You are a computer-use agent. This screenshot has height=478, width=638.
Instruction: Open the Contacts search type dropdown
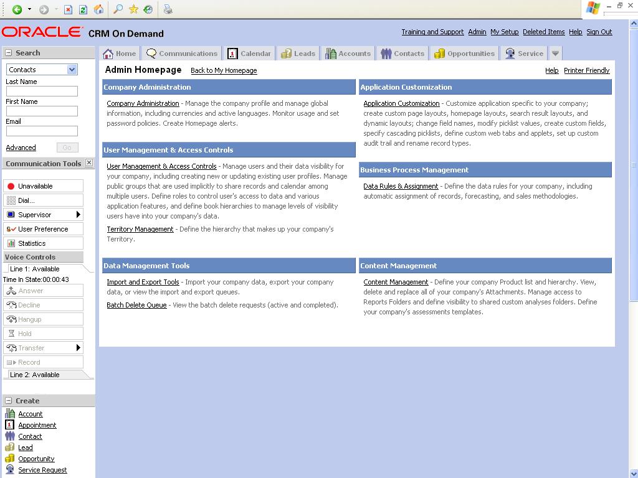(x=72, y=70)
